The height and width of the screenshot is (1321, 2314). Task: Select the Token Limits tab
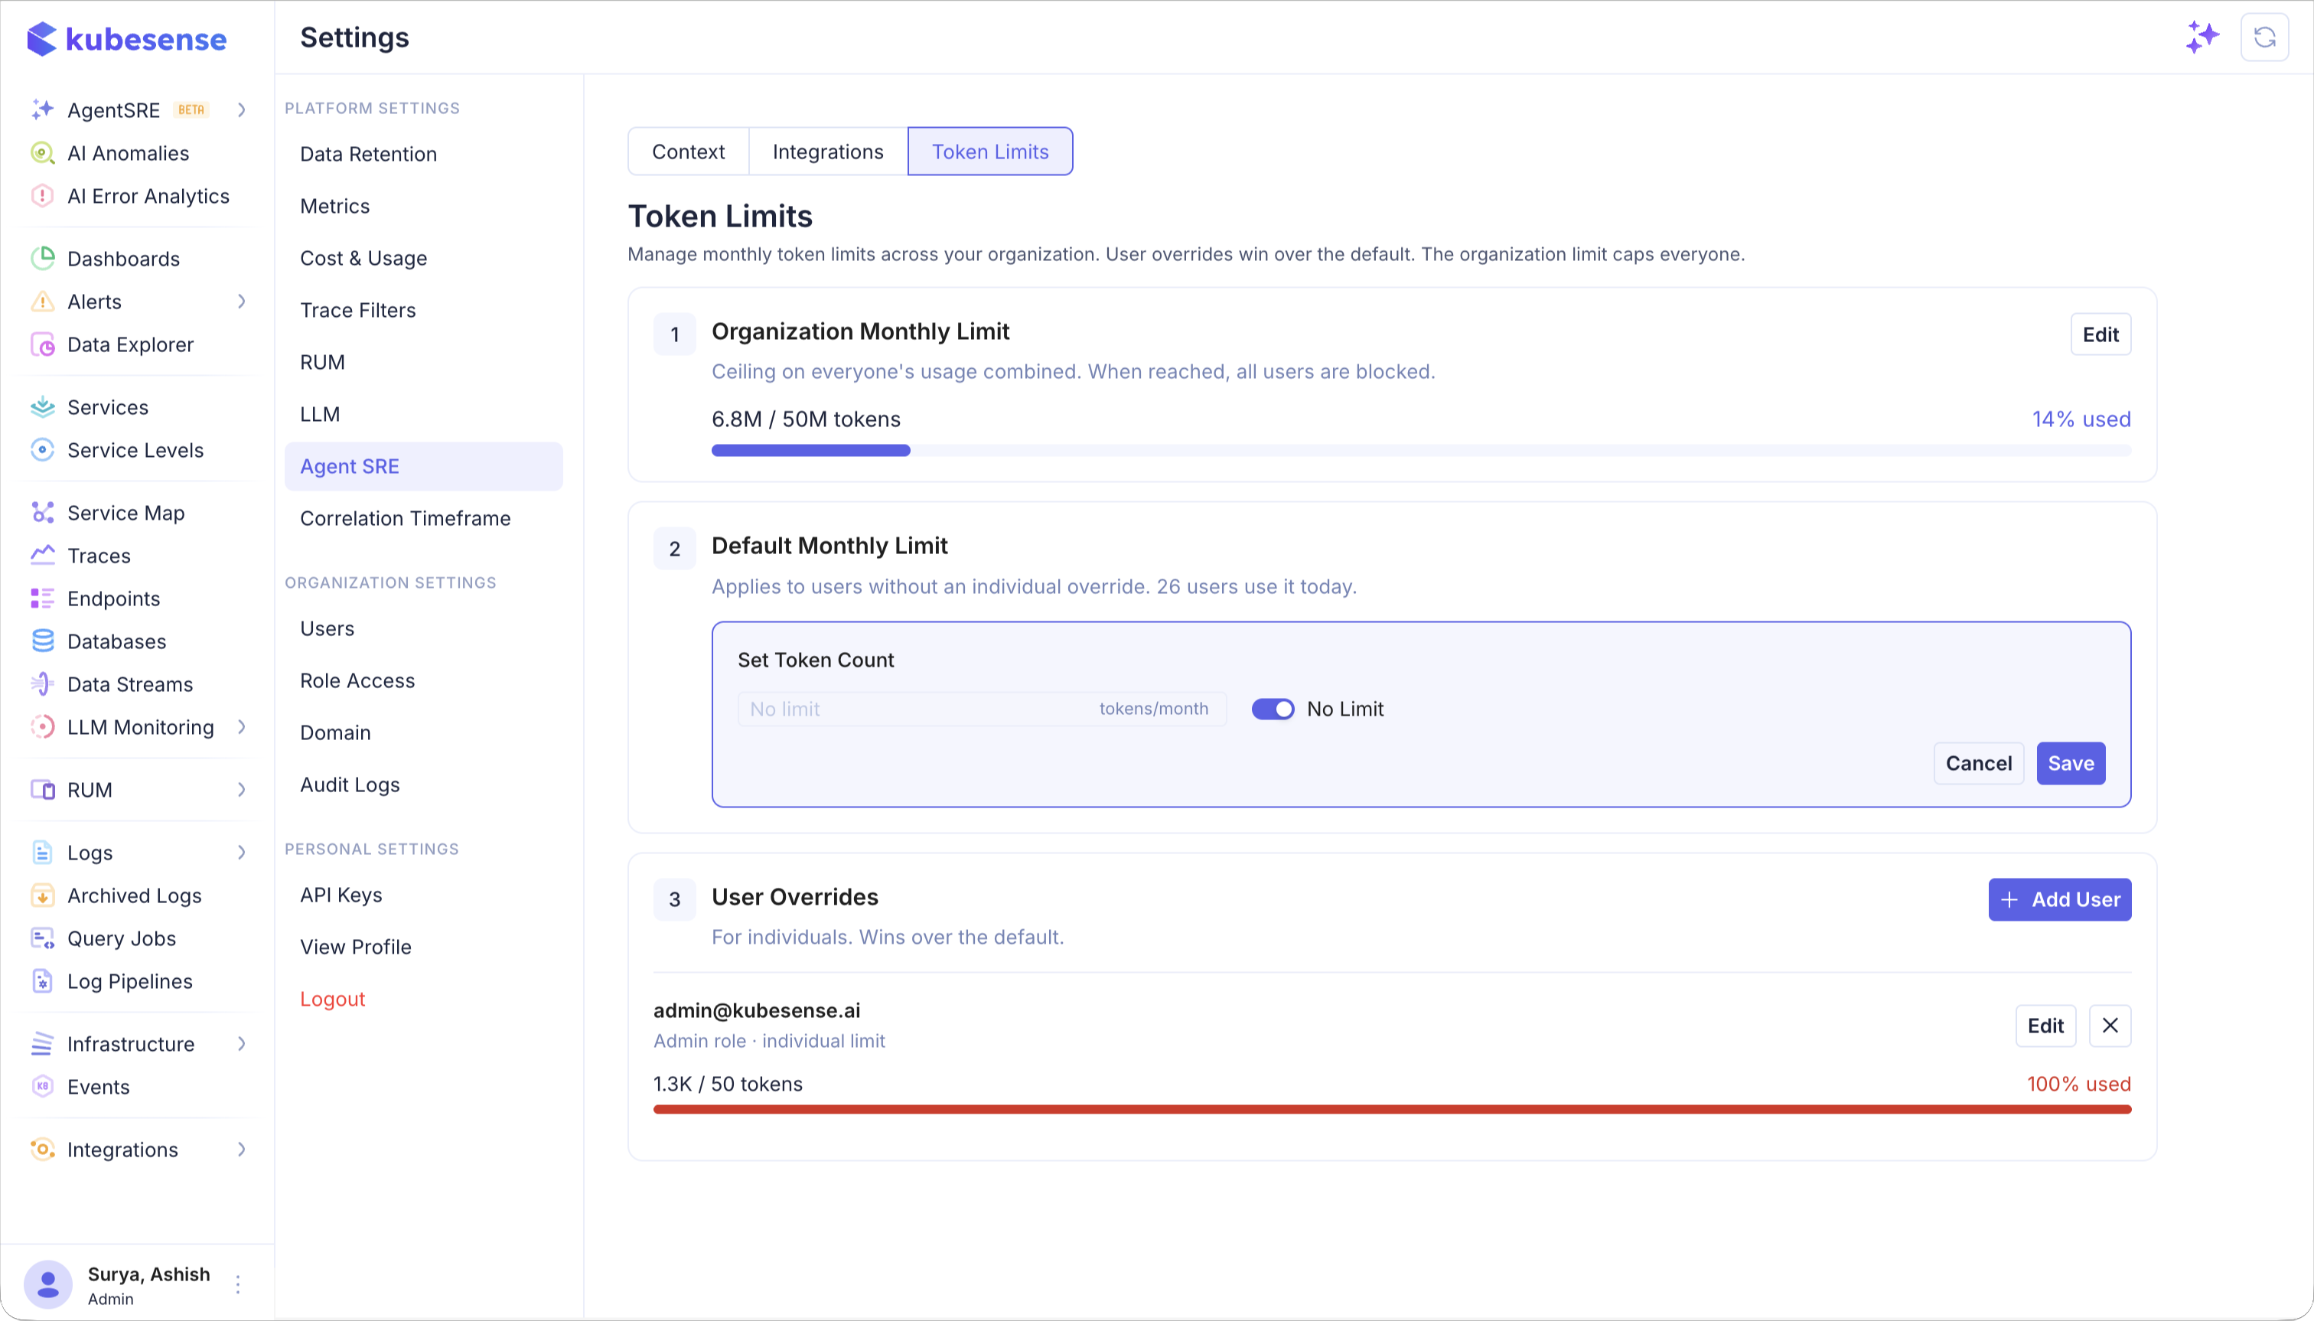coord(990,152)
